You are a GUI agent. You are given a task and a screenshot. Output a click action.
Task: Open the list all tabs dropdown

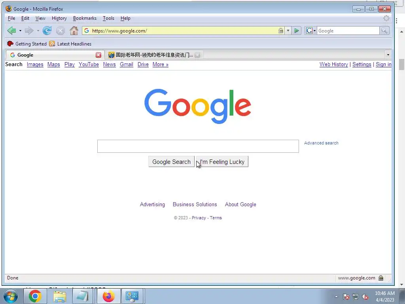(388, 55)
